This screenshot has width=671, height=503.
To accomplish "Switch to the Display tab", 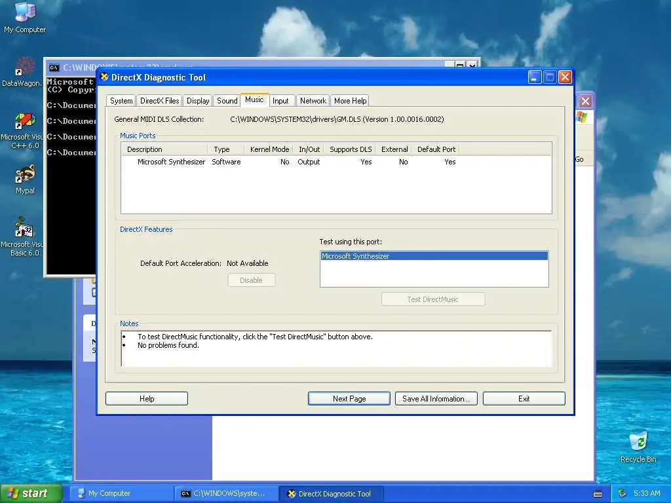I will [x=198, y=100].
